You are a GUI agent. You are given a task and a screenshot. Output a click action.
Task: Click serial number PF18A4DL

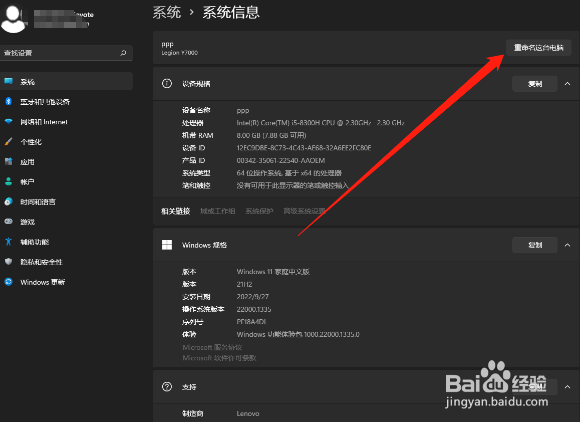(x=252, y=322)
